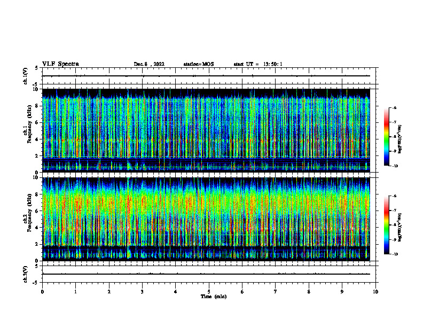
Task: Click the 'VLF Spectra' title text
Action: pyautogui.click(x=60, y=64)
